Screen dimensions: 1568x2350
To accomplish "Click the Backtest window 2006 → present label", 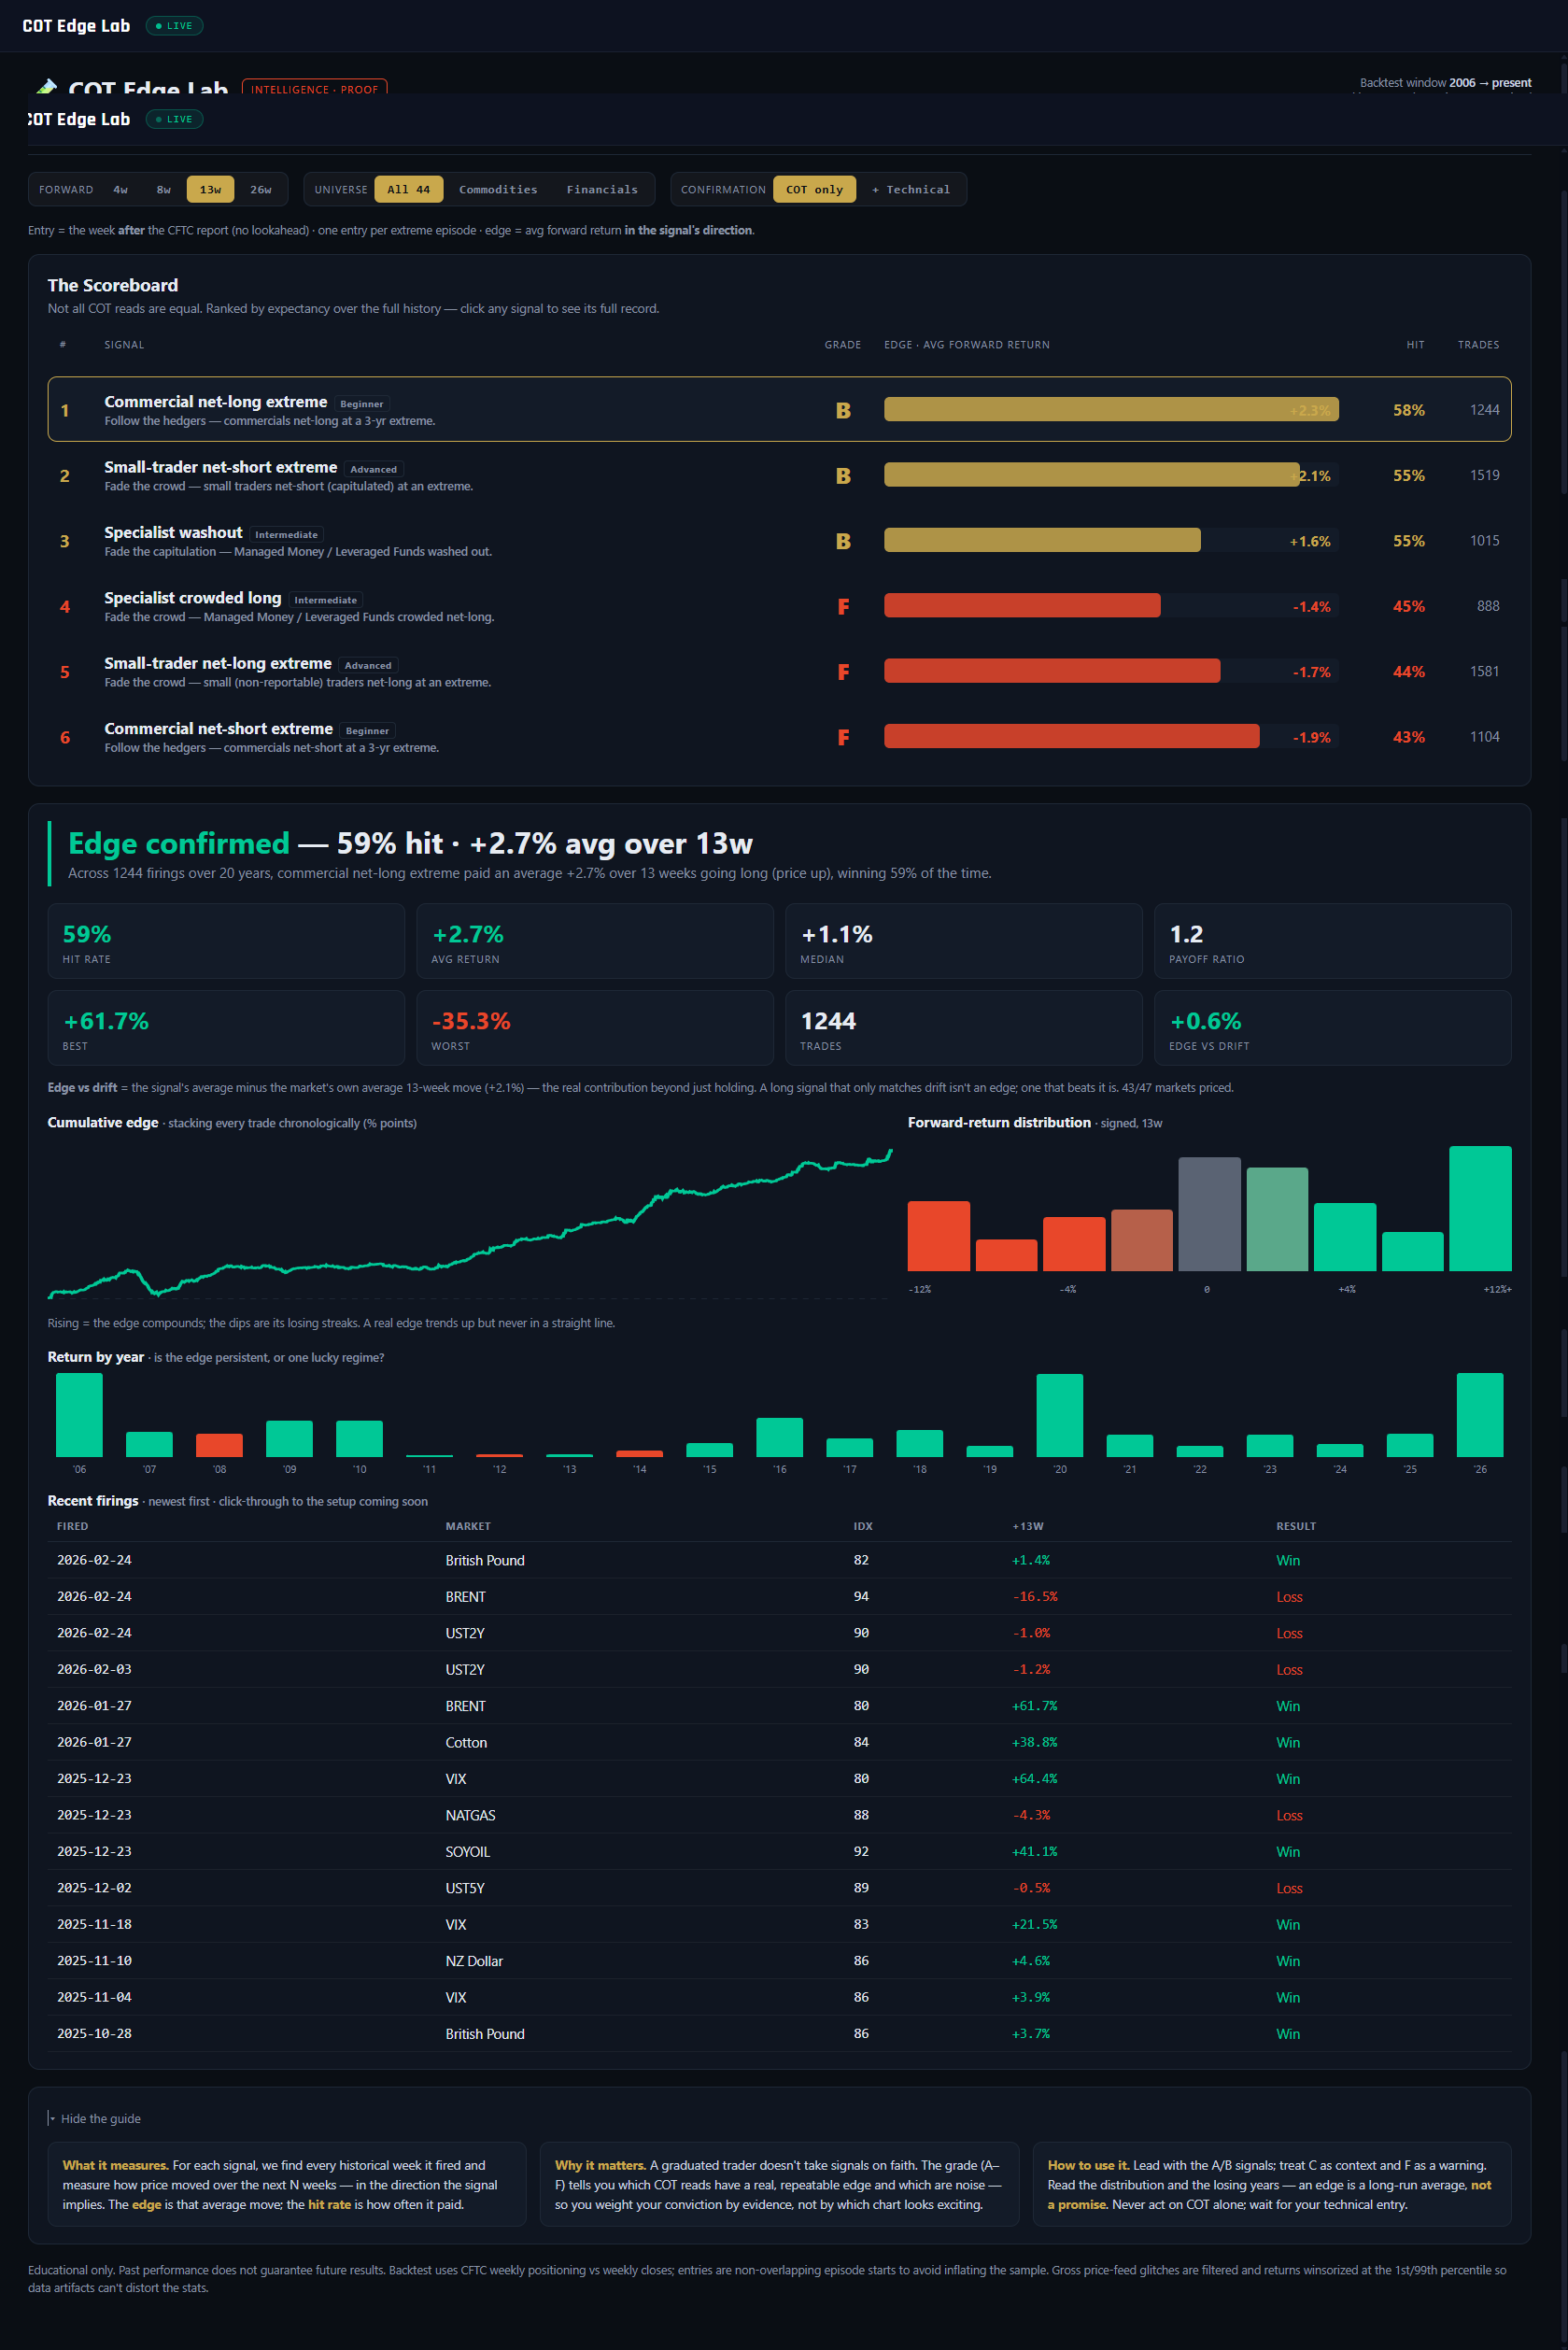I will [x=1445, y=83].
